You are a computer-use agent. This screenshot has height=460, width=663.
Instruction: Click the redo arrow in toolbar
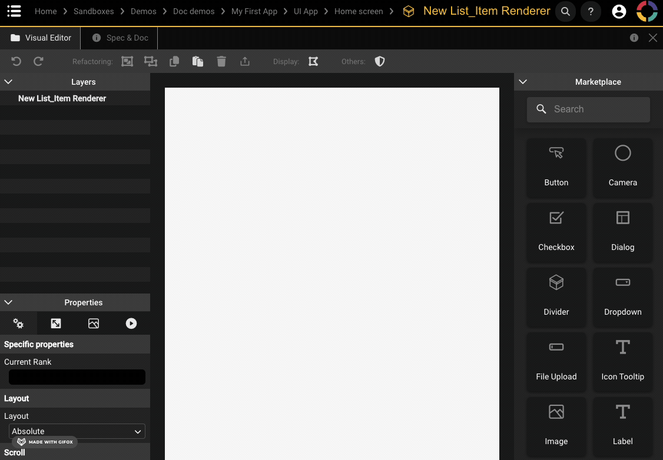pos(38,61)
